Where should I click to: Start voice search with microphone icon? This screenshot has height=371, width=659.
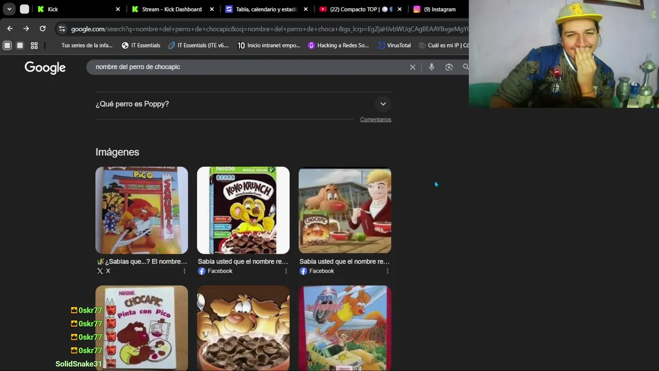pyautogui.click(x=431, y=67)
